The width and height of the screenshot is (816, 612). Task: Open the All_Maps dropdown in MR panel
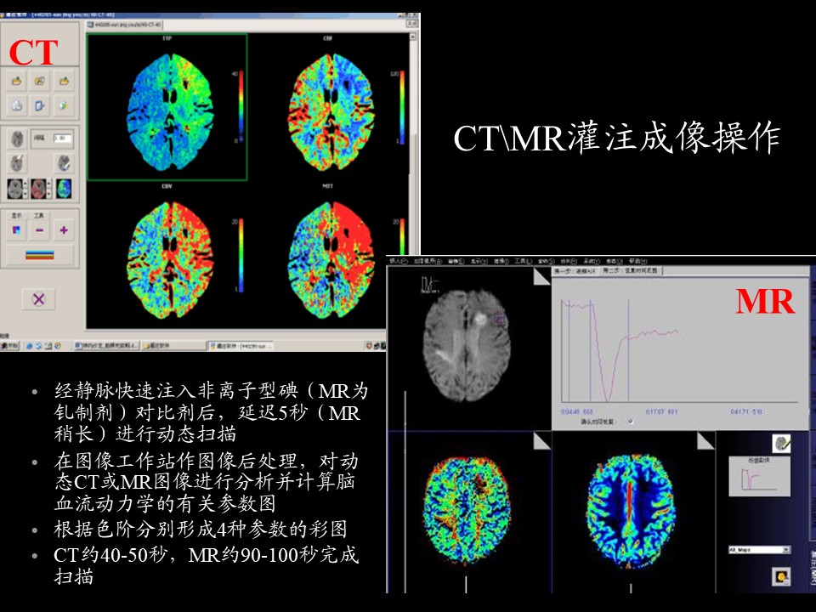point(759,550)
